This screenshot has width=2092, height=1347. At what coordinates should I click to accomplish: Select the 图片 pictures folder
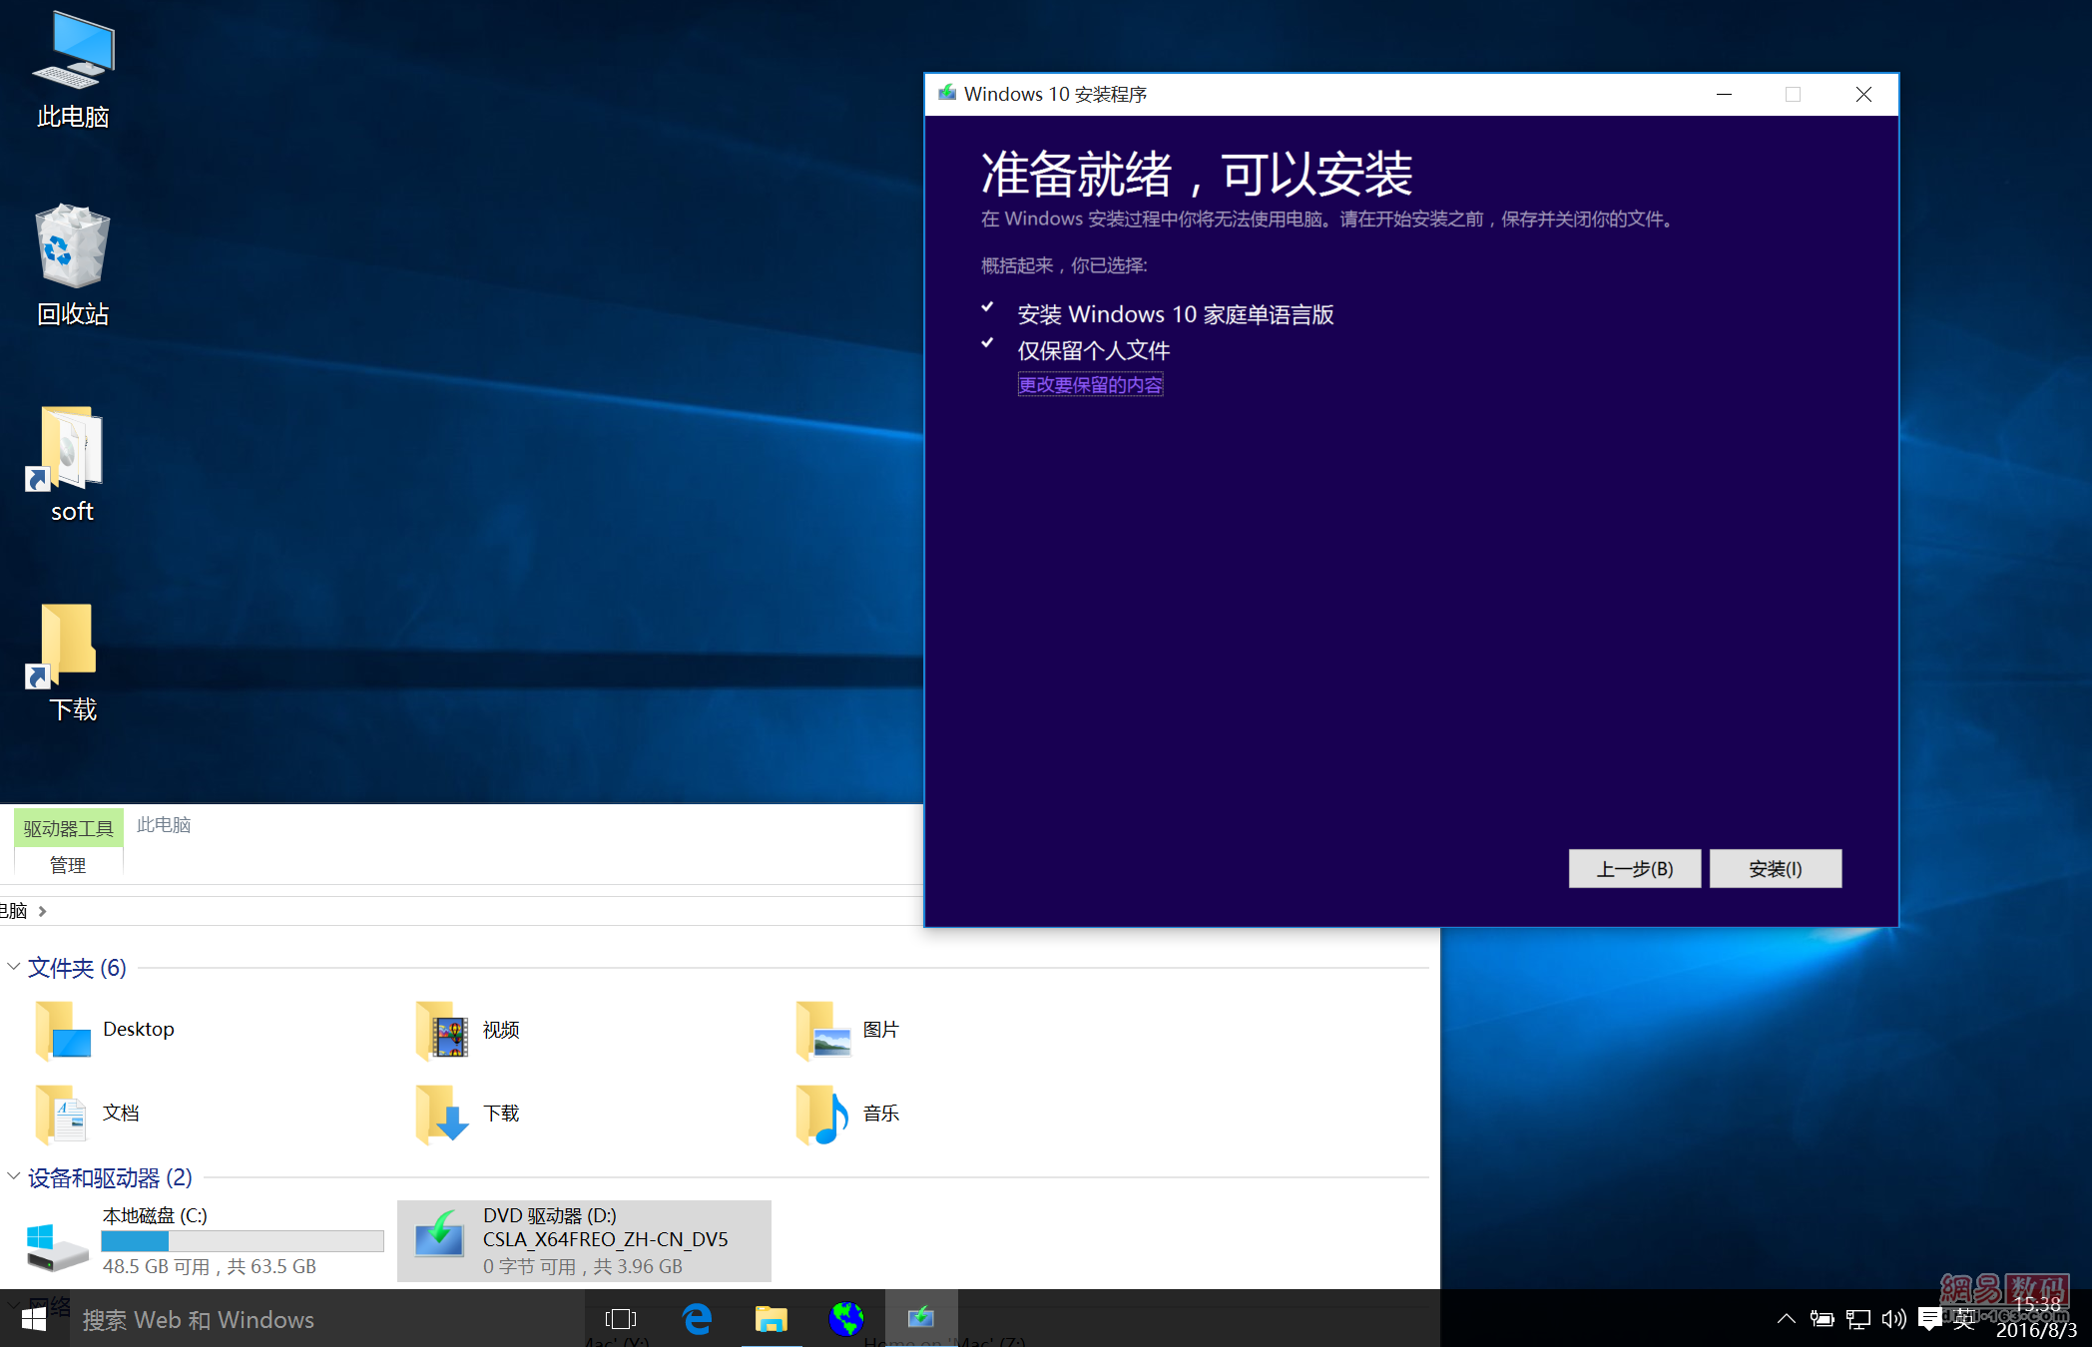click(847, 1030)
